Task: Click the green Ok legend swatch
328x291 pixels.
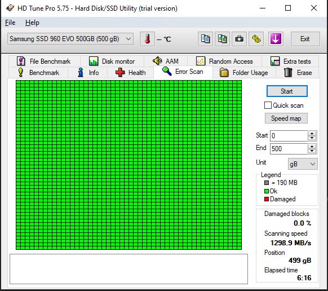Action: (267, 191)
